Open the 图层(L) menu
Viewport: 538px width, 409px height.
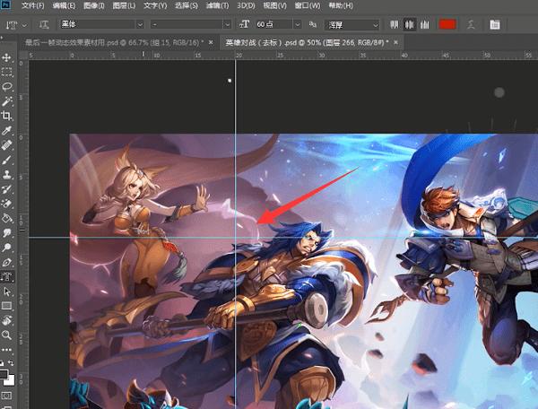click(x=124, y=5)
